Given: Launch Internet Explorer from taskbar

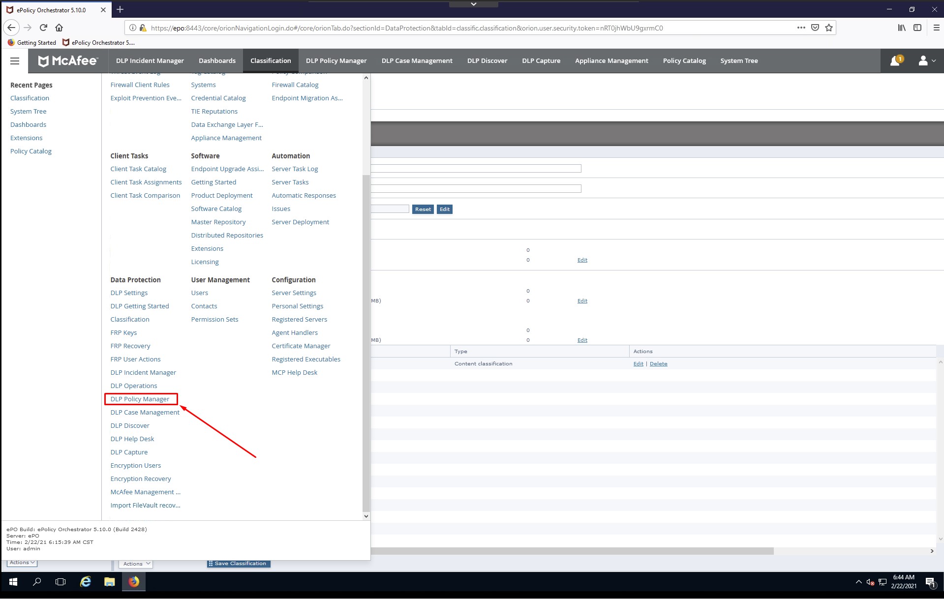Looking at the screenshot, I should click(x=86, y=582).
